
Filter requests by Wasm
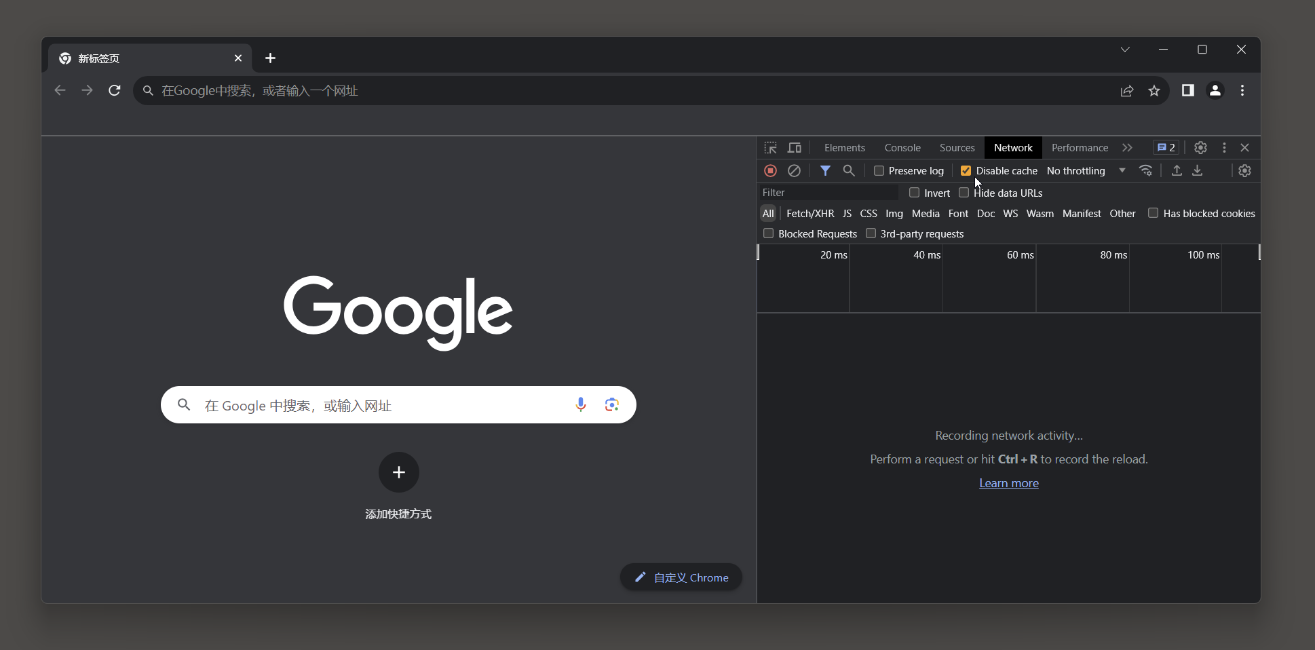click(x=1040, y=213)
